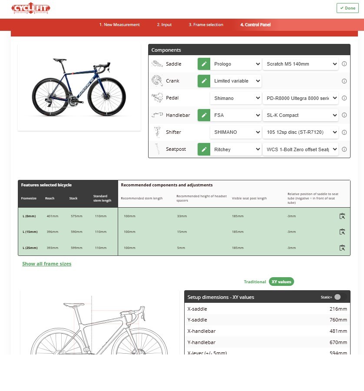Select the XY values view option
The width and height of the screenshot is (364, 391).
click(x=281, y=282)
